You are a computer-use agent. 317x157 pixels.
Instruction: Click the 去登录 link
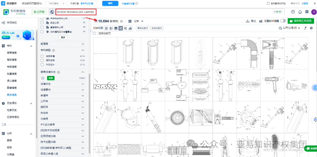point(305,4)
